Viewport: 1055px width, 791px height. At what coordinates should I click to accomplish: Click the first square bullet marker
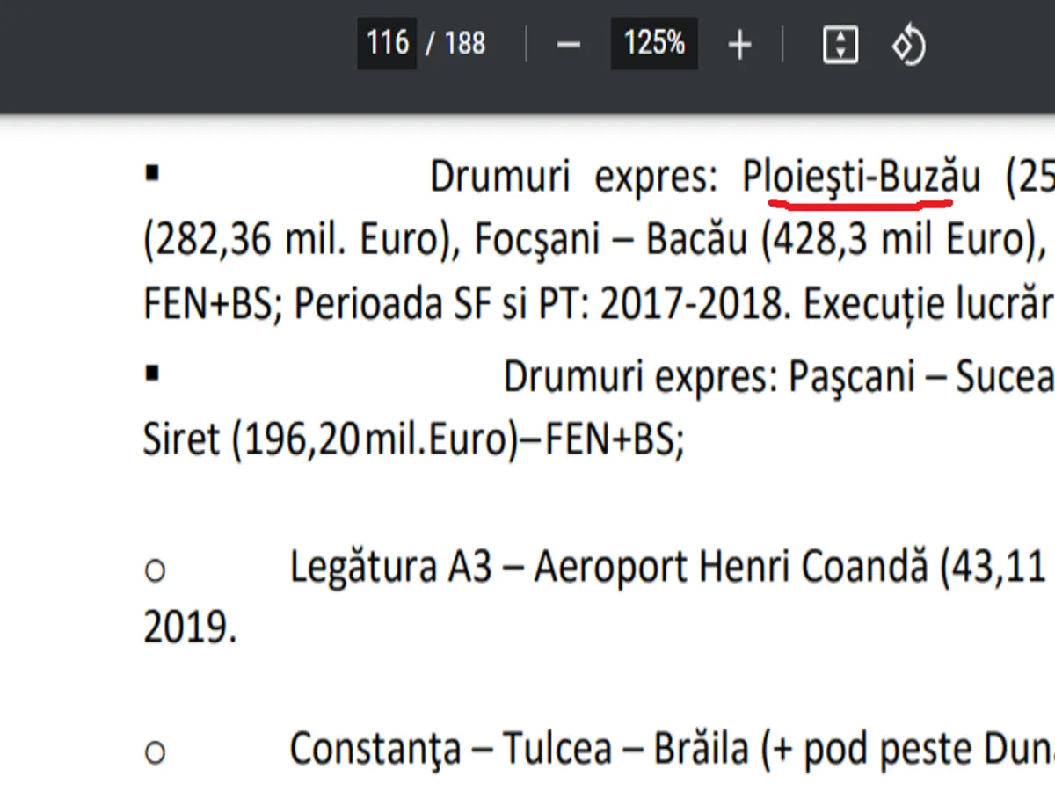(x=152, y=172)
